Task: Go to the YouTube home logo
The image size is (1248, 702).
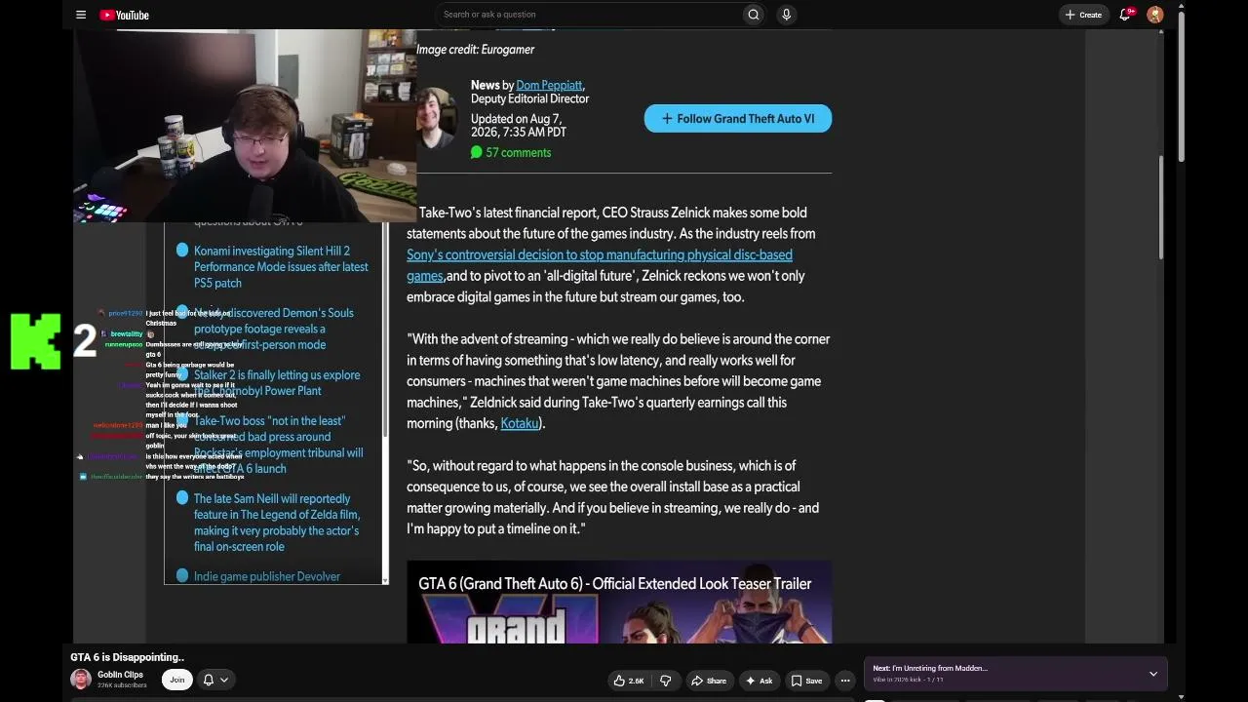Action: click(124, 15)
